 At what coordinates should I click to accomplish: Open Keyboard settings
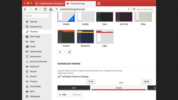37,66
